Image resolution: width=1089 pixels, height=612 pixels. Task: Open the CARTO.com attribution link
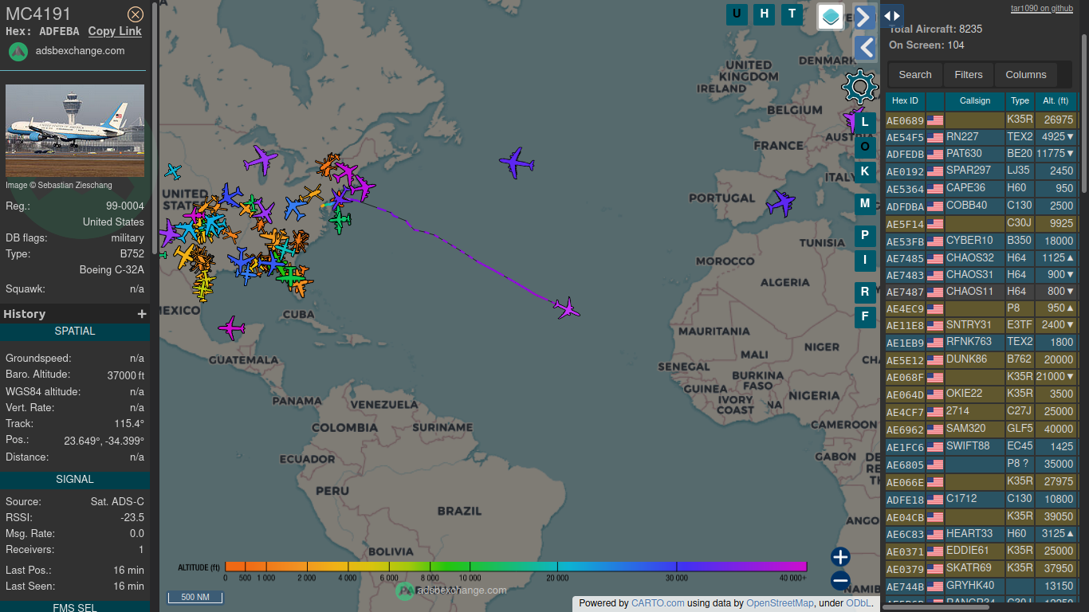tap(658, 603)
